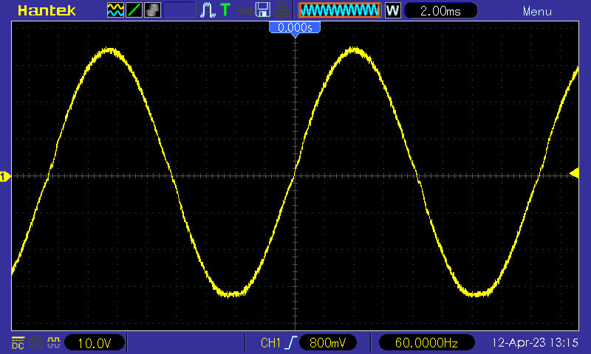Click the yellow trigger level arrow
Viewport: 591px width, 354px height.
coord(575,173)
